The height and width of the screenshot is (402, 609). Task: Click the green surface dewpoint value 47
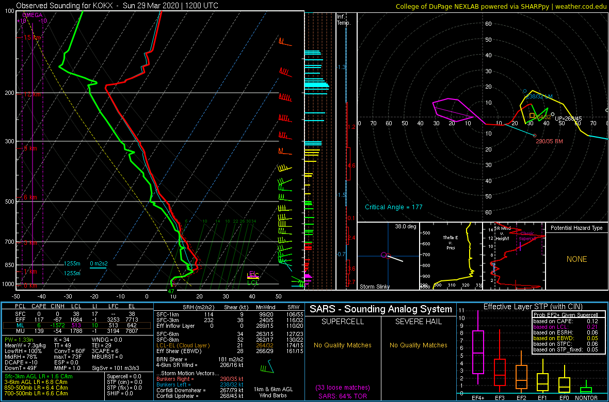(171, 291)
